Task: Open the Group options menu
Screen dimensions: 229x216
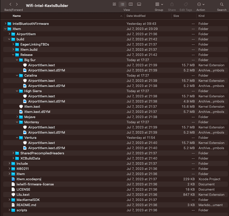Action: click(159, 4)
